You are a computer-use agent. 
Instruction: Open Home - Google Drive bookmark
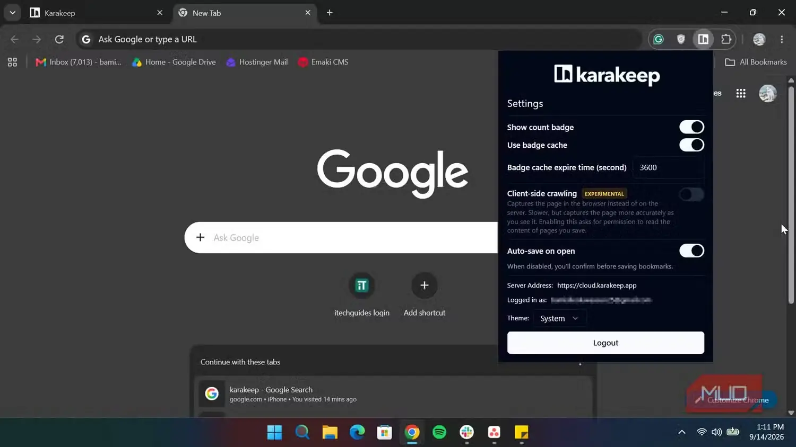tap(174, 62)
